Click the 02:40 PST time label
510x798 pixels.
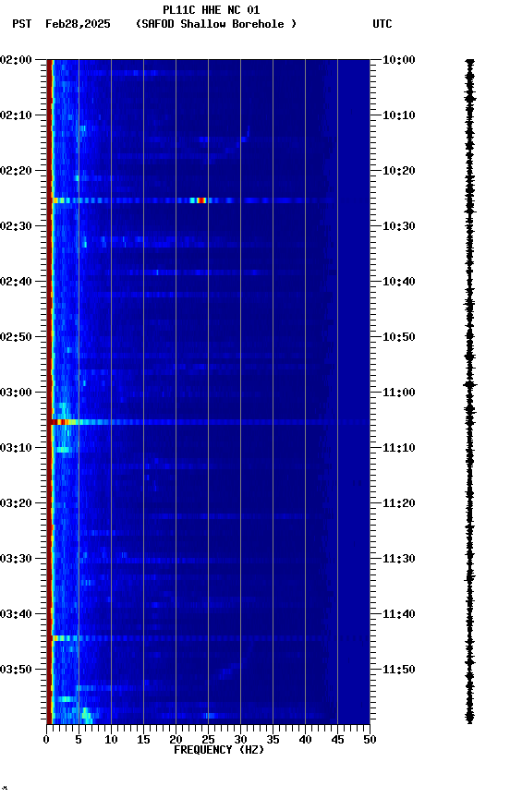pos(16,282)
